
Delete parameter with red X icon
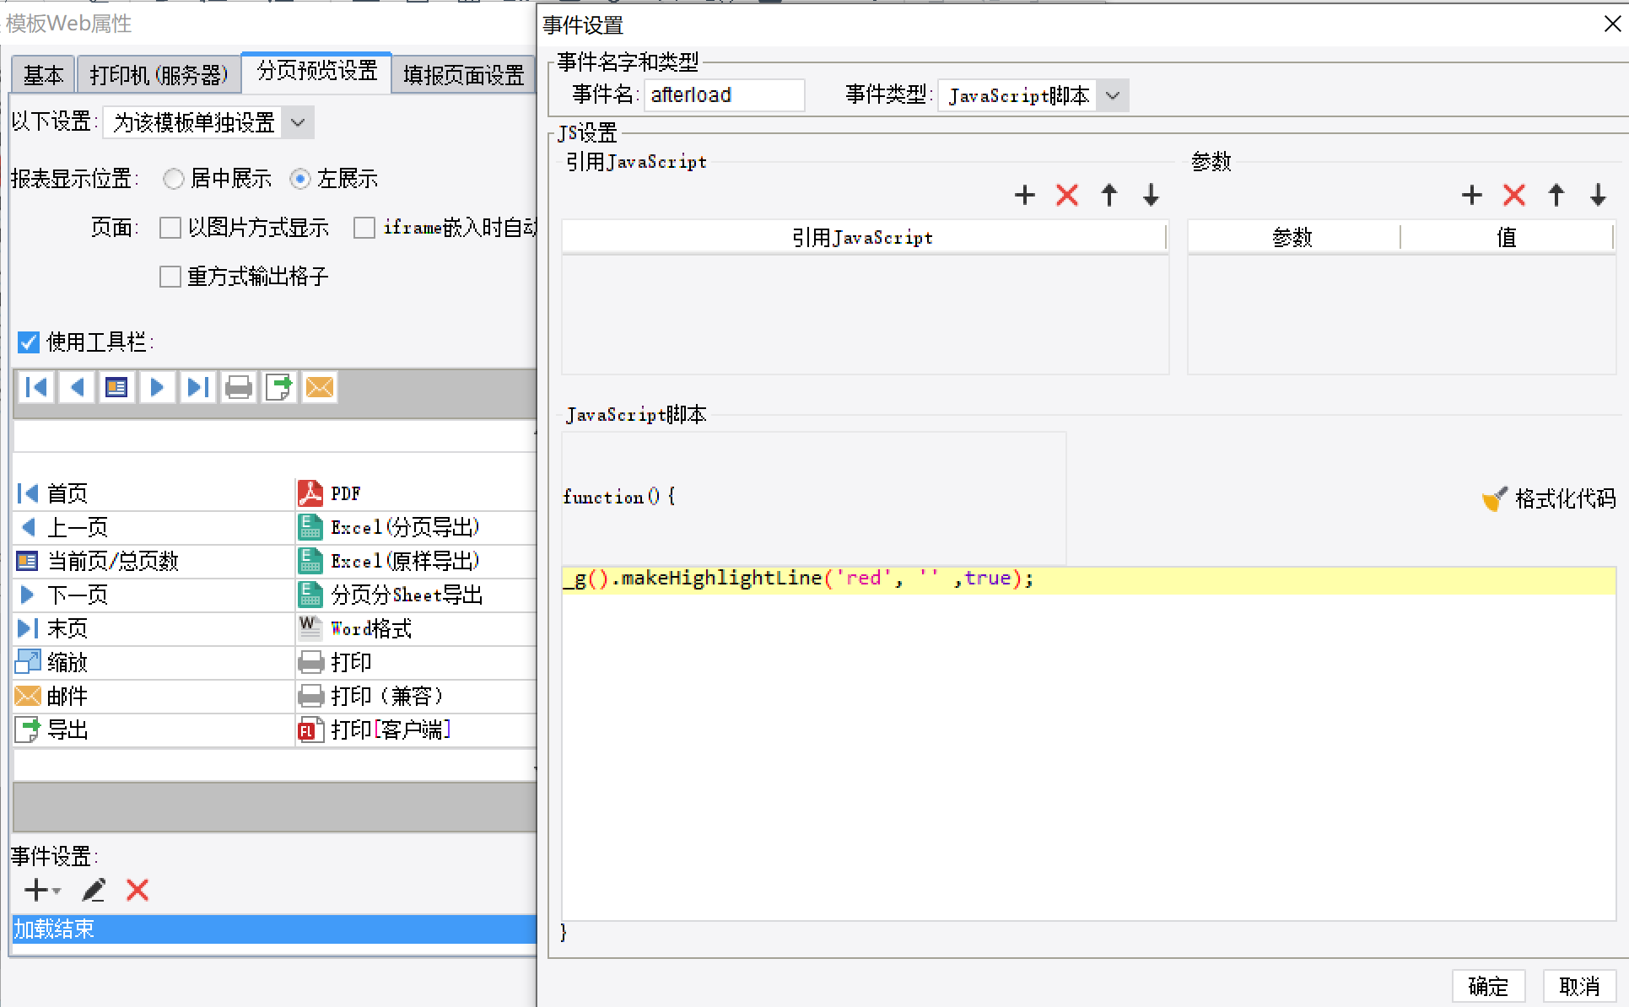tap(1513, 196)
